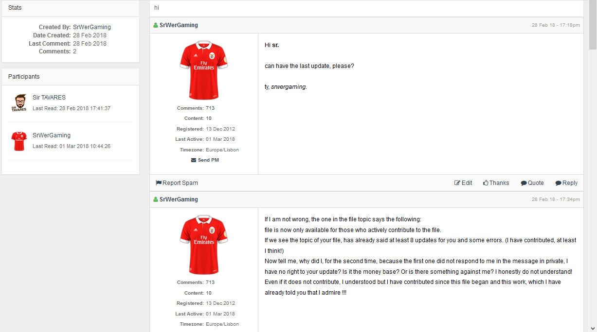The width and height of the screenshot is (597, 332).
Task: Click the scrollbar down arrow
Action: point(593,328)
